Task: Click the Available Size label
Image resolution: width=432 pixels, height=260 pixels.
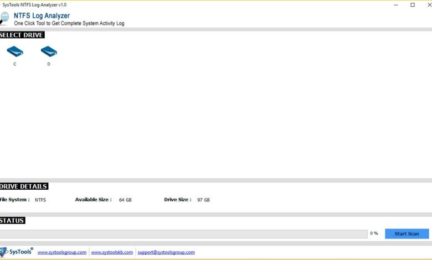Action: (94, 200)
